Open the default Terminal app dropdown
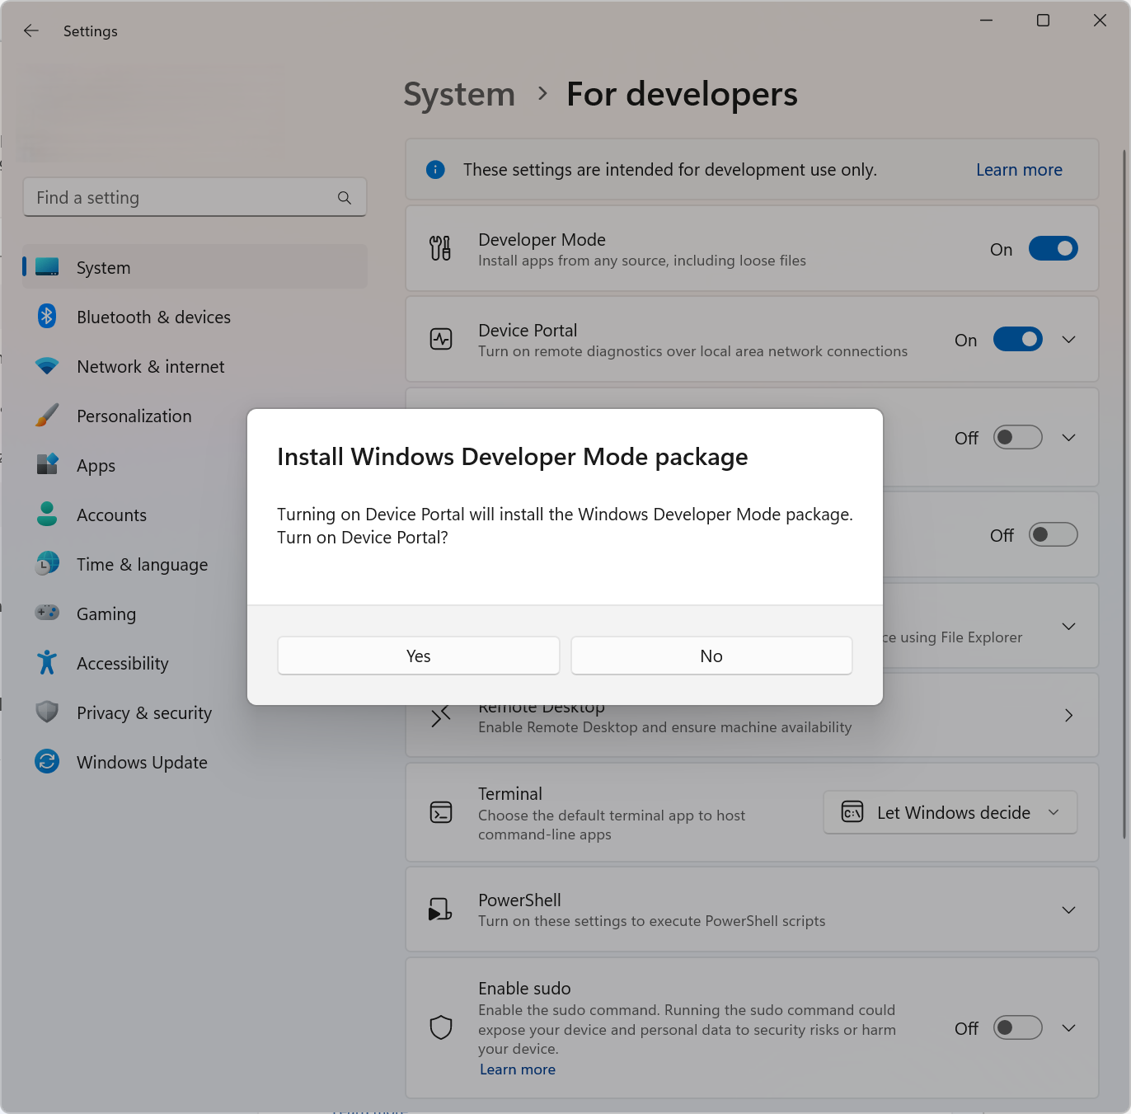Screen dimensions: 1131x1114 coord(950,812)
